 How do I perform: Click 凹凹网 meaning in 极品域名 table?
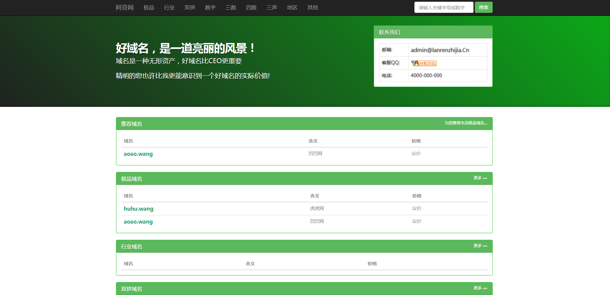tap(317, 221)
